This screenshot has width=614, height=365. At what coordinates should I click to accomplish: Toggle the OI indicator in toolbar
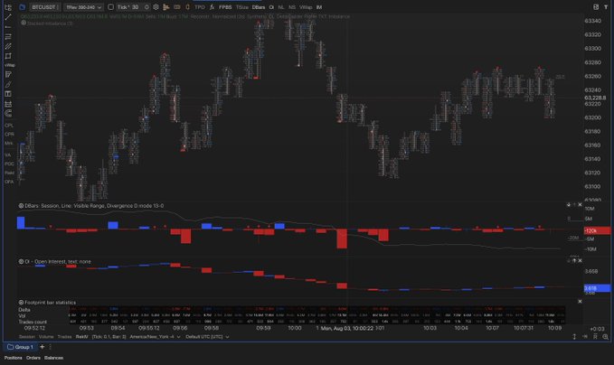coord(271,7)
